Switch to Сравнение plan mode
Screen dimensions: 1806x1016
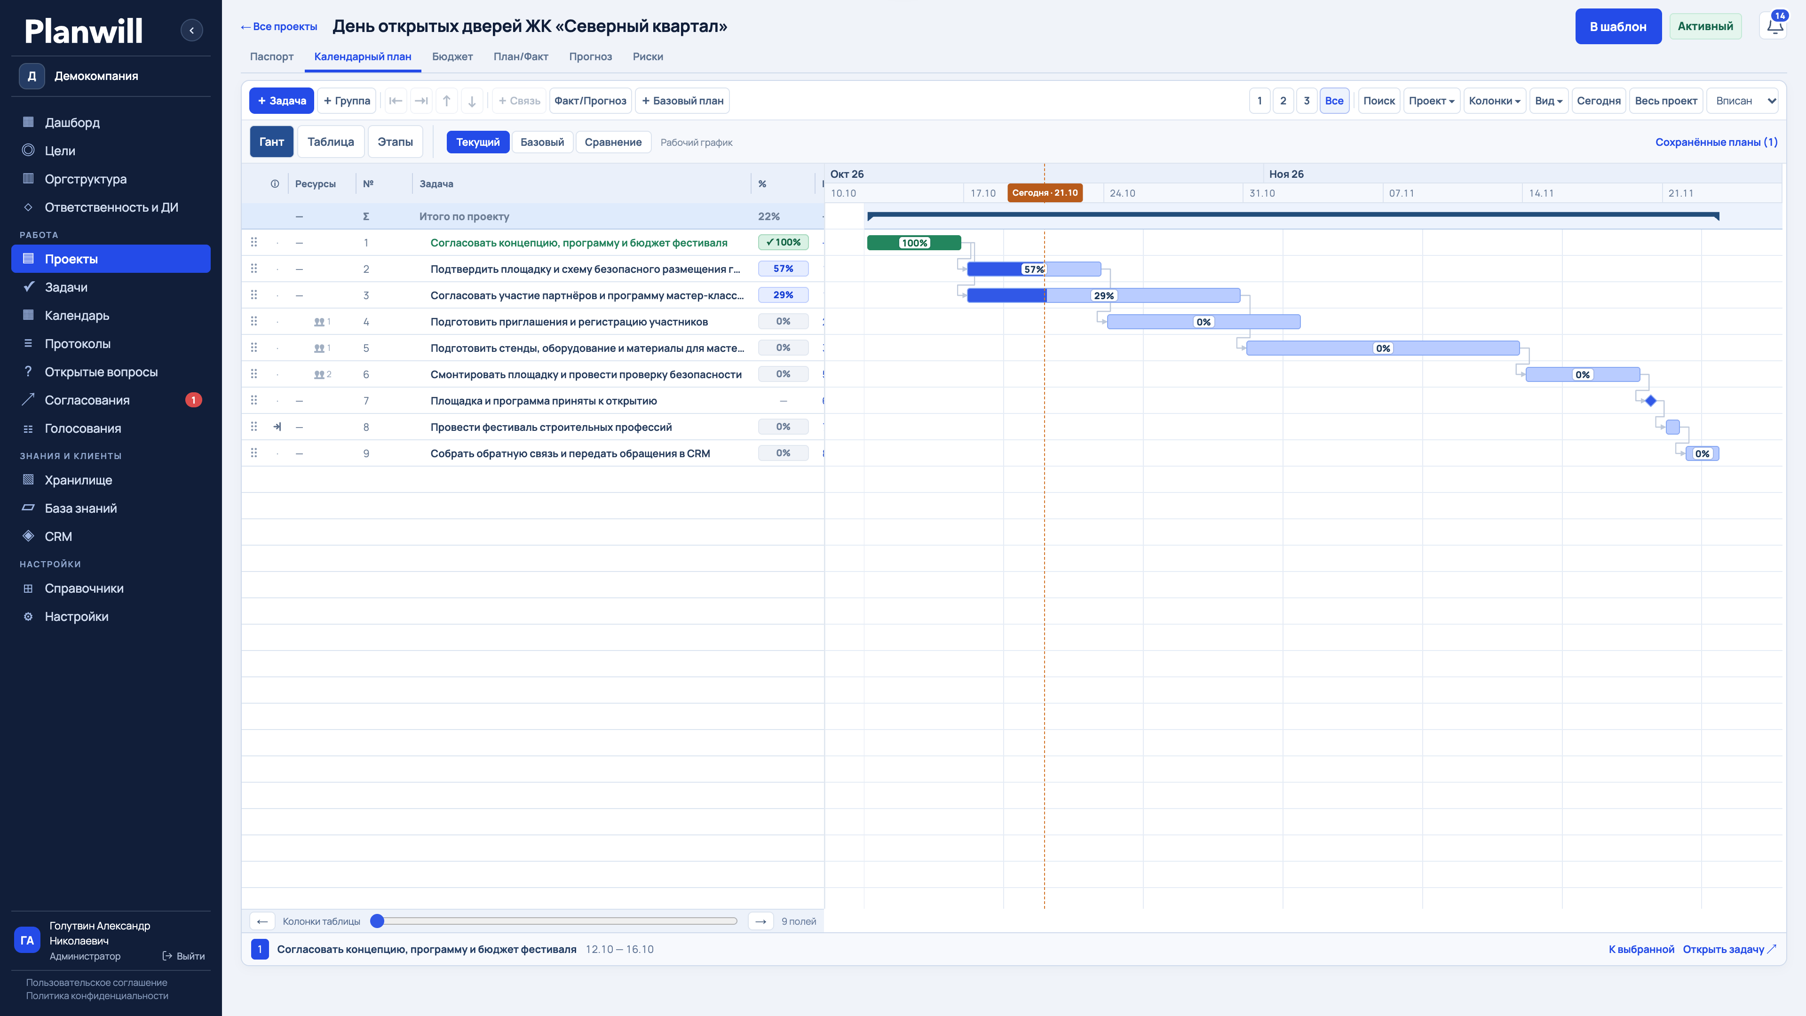pyautogui.click(x=613, y=143)
